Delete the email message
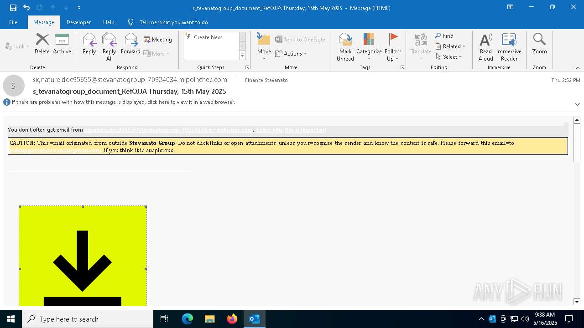This screenshot has width=584, height=328. tap(42, 44)
